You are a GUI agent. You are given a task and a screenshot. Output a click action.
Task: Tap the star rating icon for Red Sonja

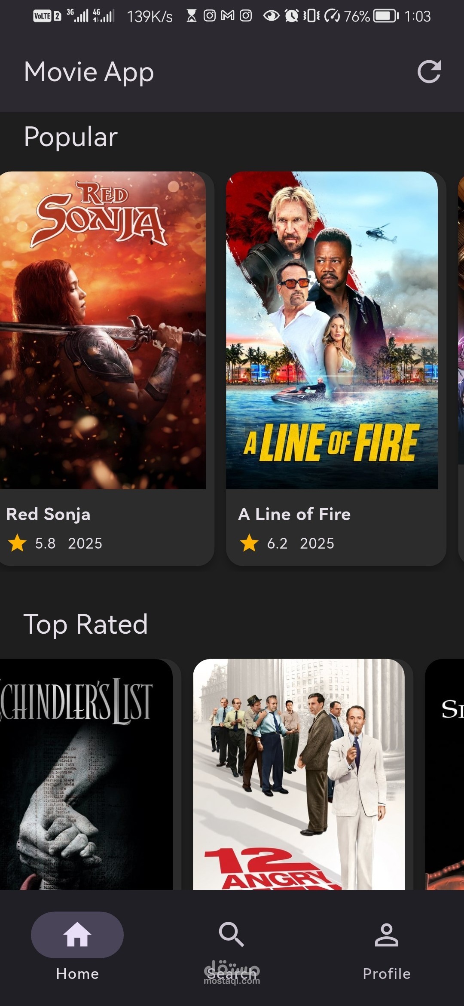[x=18, y=543]
